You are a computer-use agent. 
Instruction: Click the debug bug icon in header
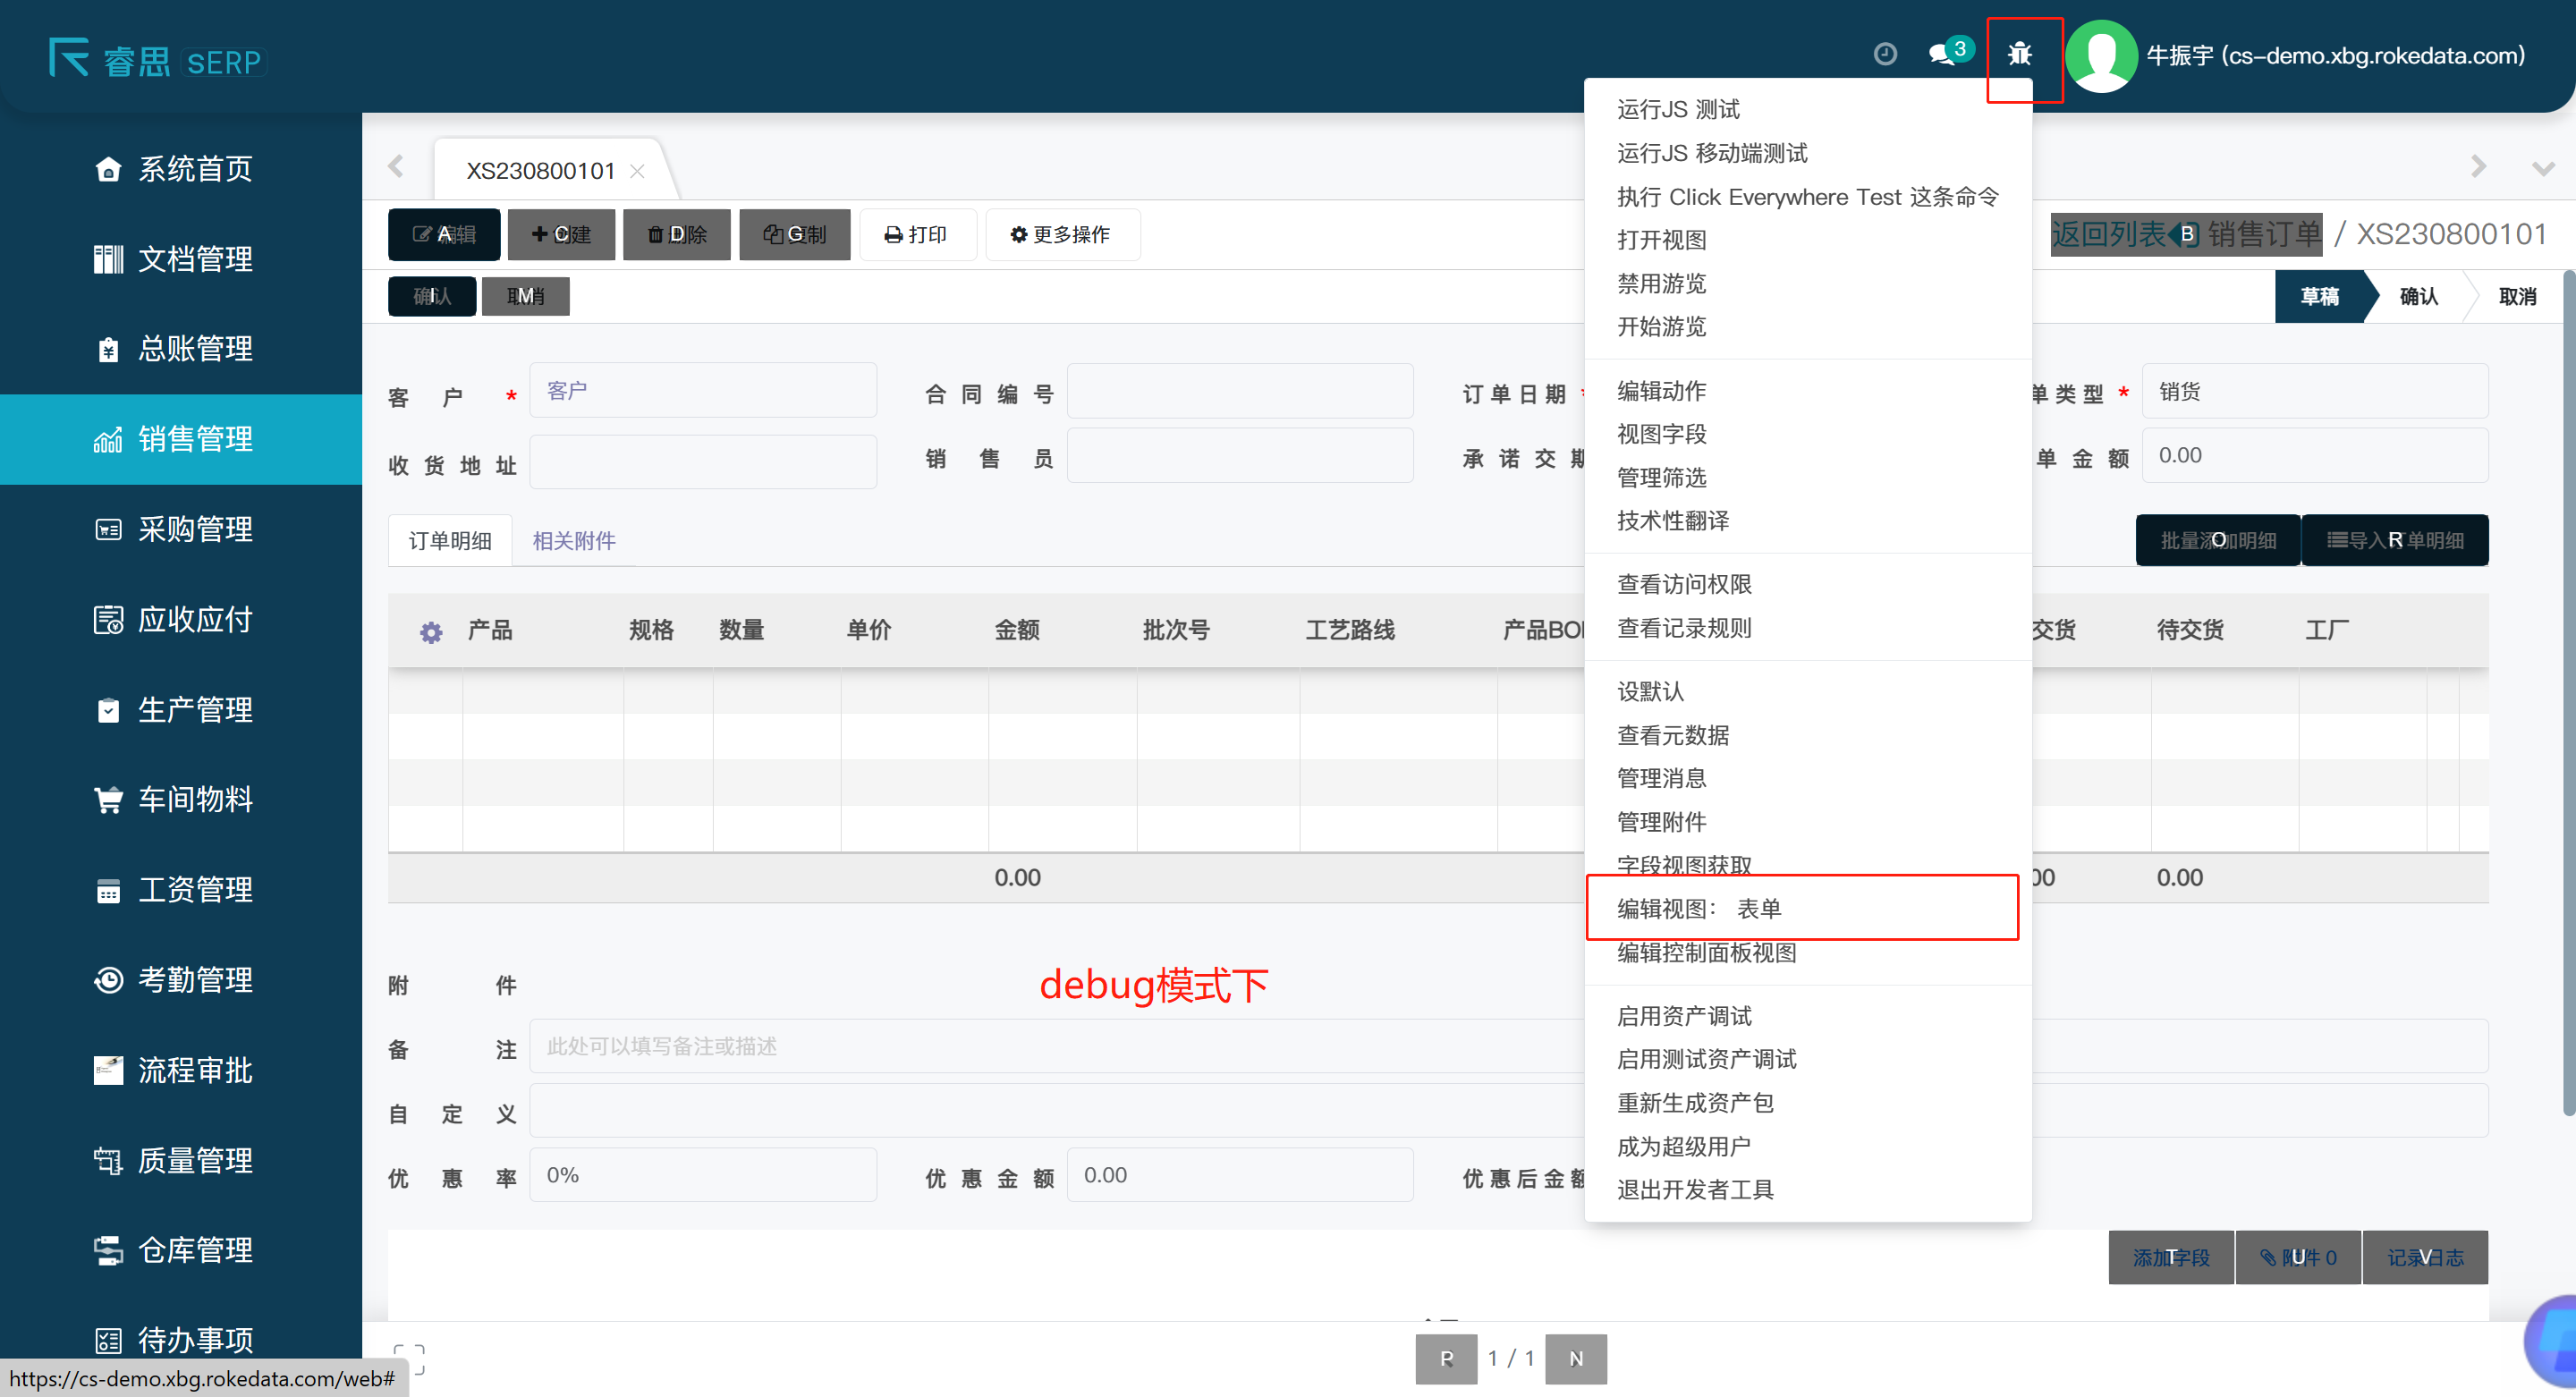[x=2019, y=53]
